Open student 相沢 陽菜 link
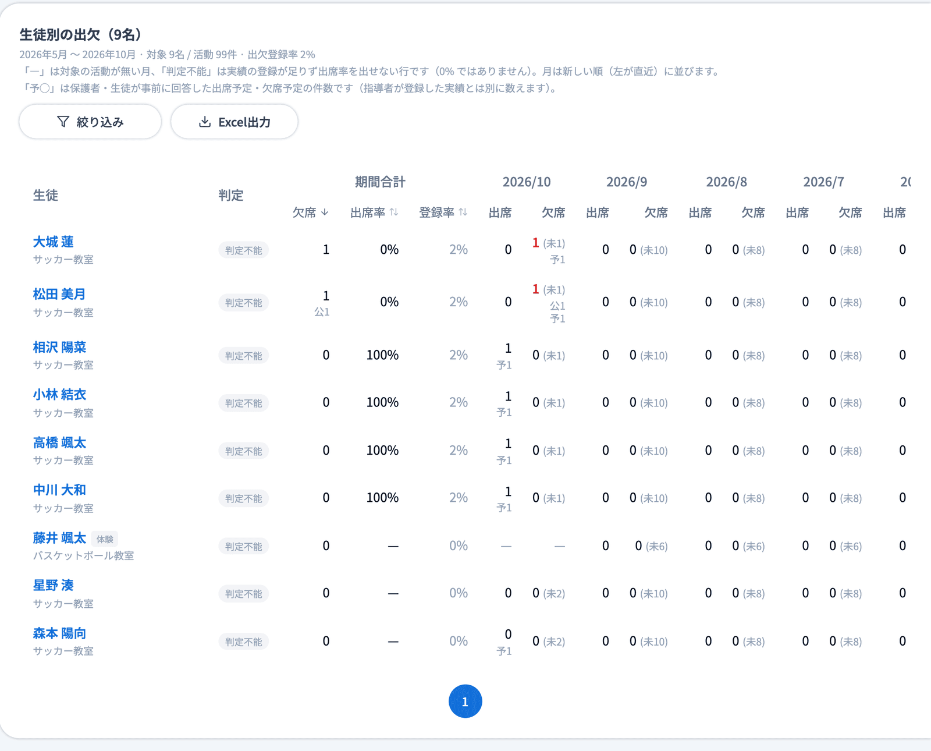This screenshot has height=751, width=931. point(59,347)
